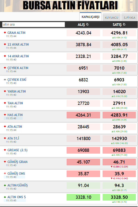Click the TAM ALTIN buy price 27720
The image size is (138, 207).
(83, 103)
